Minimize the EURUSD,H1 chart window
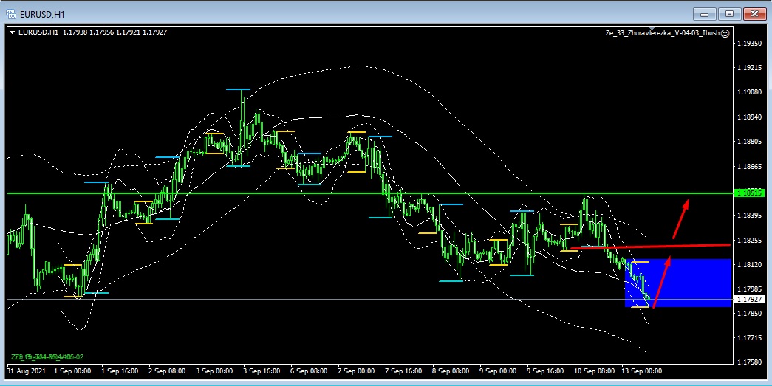Screen dimensions: 772x386 click(x=706, y=13)
